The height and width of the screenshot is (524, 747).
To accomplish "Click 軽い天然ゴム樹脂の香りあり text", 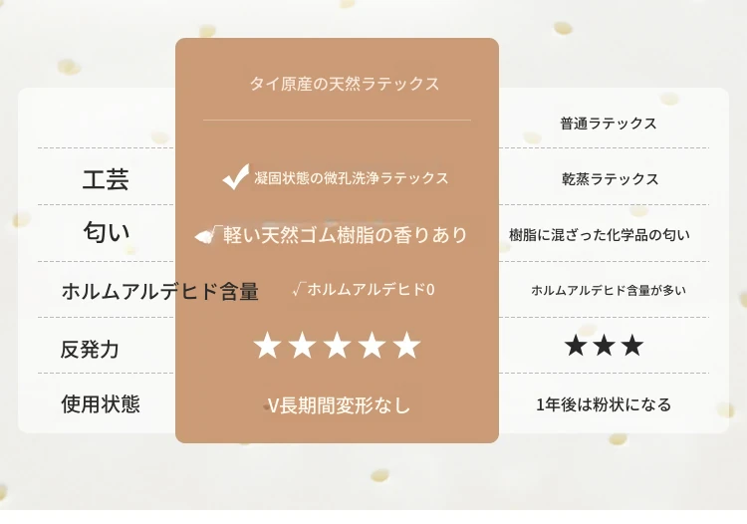I will 346,235.
